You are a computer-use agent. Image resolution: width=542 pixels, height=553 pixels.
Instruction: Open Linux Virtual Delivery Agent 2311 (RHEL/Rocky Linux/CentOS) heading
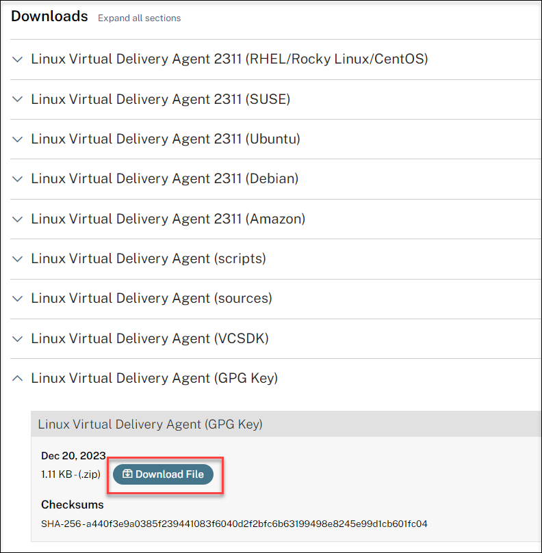pos(229,59)
